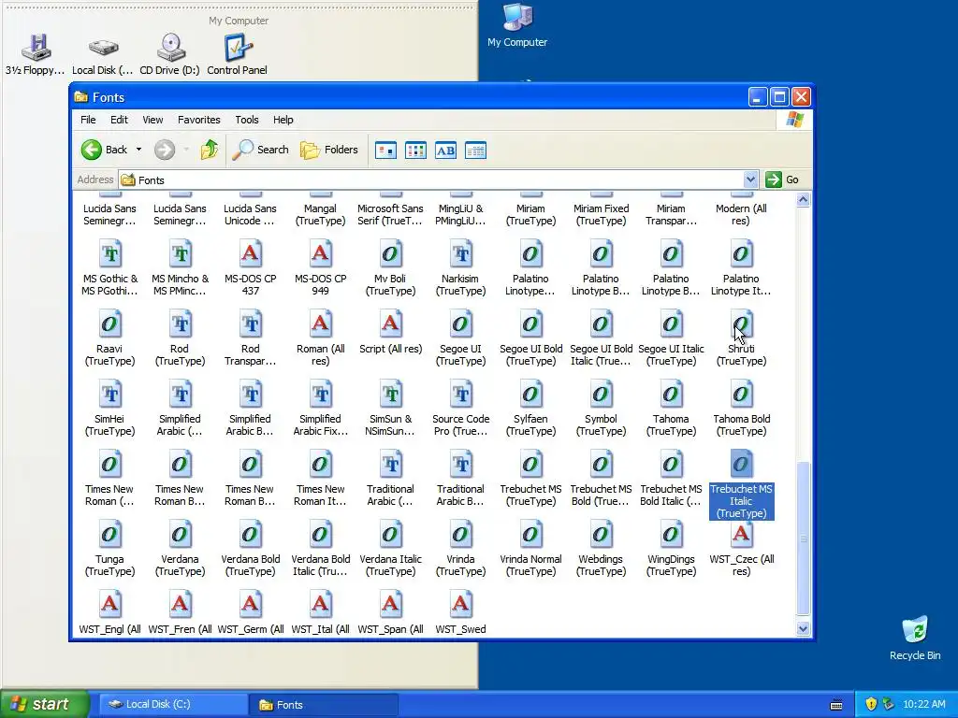This screenshot has height=718, width=958.
Task: Select the Webdings font icon
Action: [x=601, y=535]
